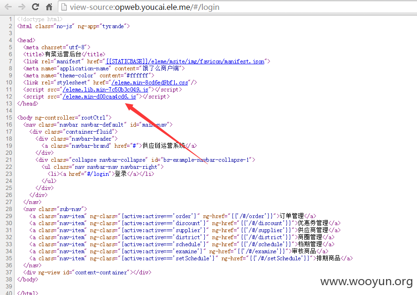Viewport: 417px width, 295px height.
Task: Open the eleme.lib.min-7c50b3c049.js script link
Action: coord(106,90)
